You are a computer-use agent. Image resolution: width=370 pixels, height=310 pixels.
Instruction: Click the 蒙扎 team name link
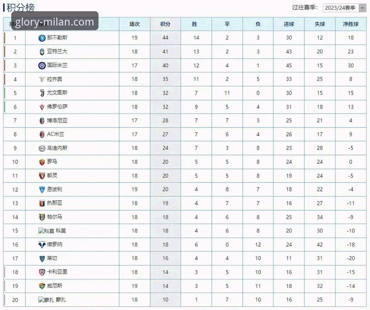(61, 300)
